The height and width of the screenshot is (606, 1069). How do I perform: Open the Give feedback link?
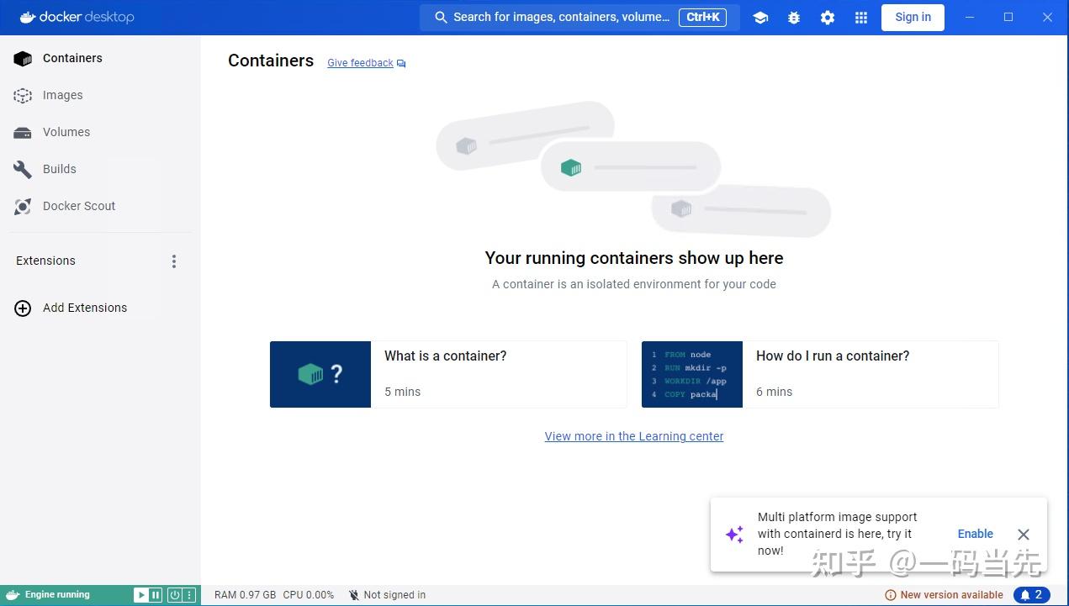[360, 62]
